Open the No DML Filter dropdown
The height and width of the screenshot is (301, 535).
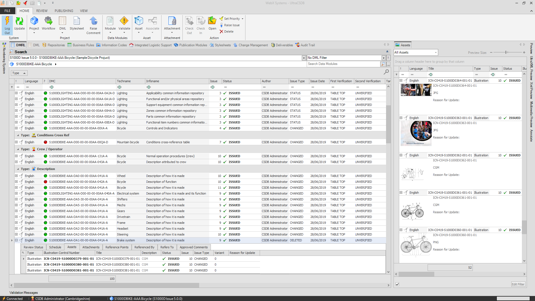pyautogui.click(x=384, y=58)
